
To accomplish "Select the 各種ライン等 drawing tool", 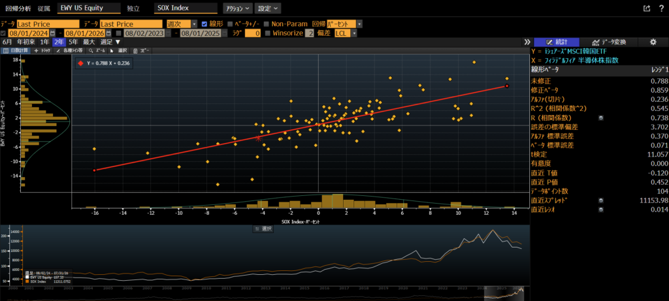I will pyautogui.click(x=69, y=50).
